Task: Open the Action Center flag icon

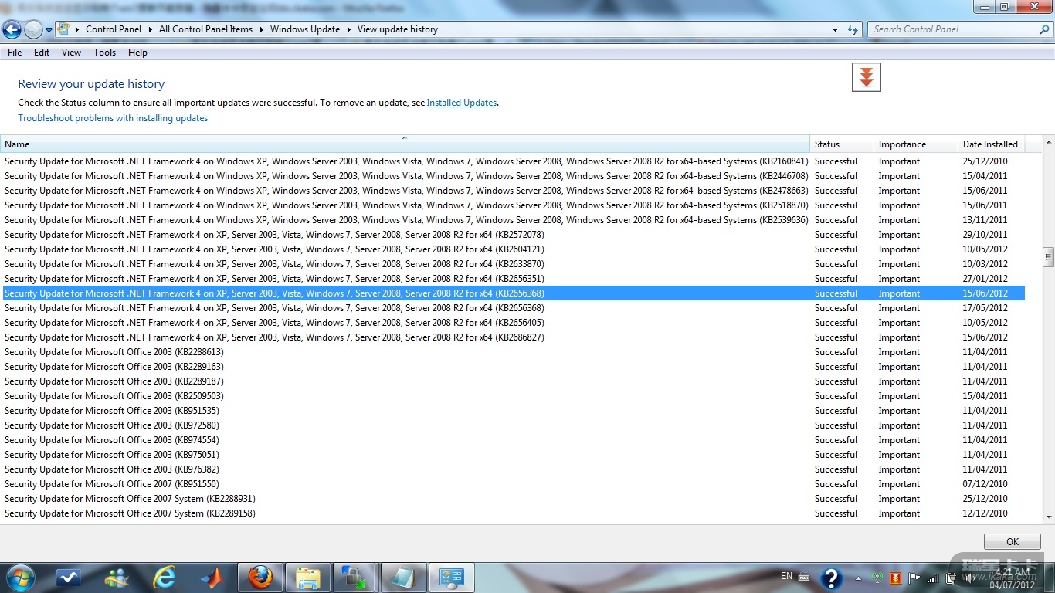Action: [x=914, y=578]
